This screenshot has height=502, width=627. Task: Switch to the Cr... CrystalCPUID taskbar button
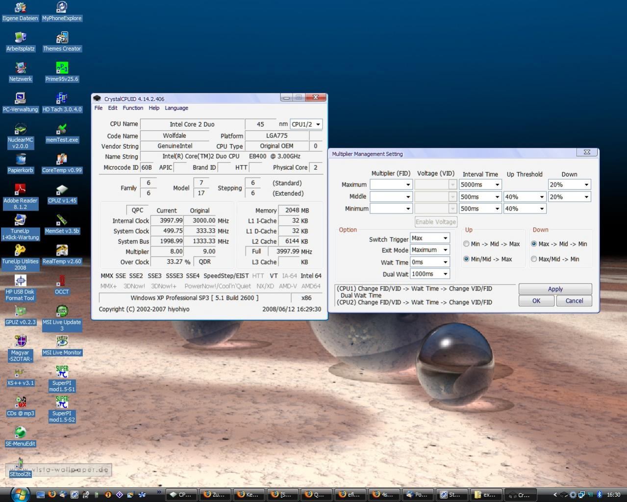point(521,495)
